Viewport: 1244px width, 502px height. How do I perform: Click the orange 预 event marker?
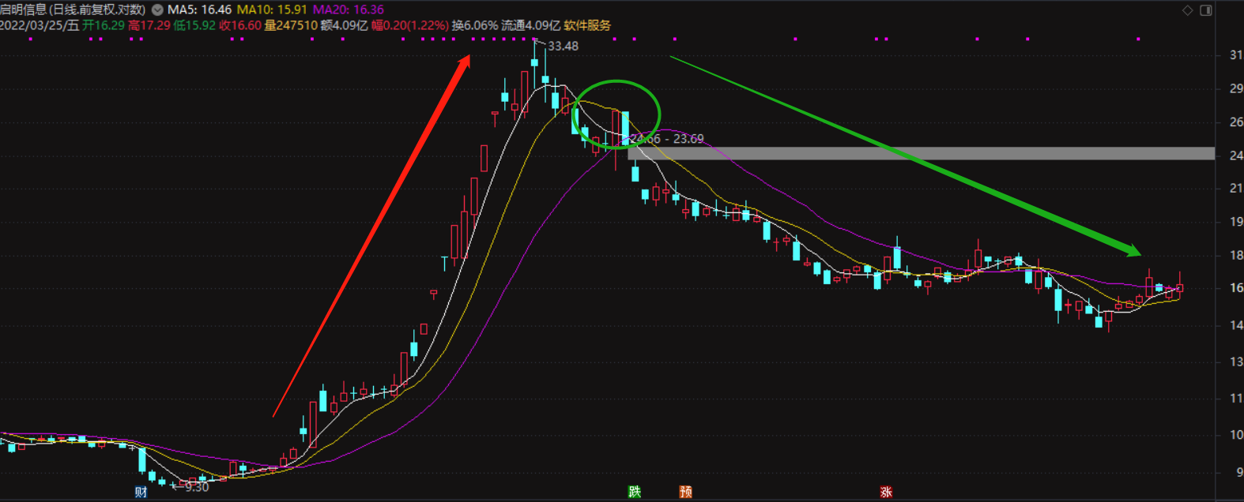[685, 492]
